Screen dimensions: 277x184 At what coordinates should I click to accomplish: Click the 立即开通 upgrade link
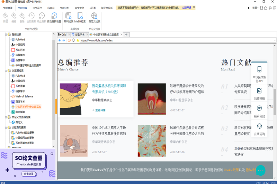[x=186, y=7]
